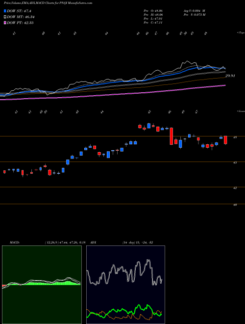Screen dimensions: 245x324
Task: Click the MACD '(12,26,9) 47.44, 47.26, 0.18' values
Action: click(x=65, y=243)
